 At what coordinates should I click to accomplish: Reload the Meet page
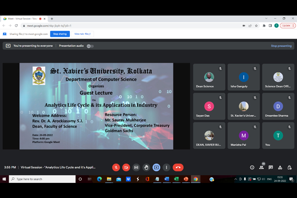(16, 25)
